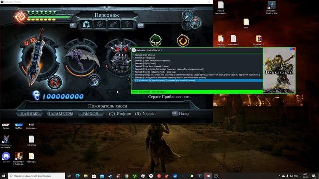Click the soul ghost currency icon
This screenshot has height=179, width=319.
(36, 95)
